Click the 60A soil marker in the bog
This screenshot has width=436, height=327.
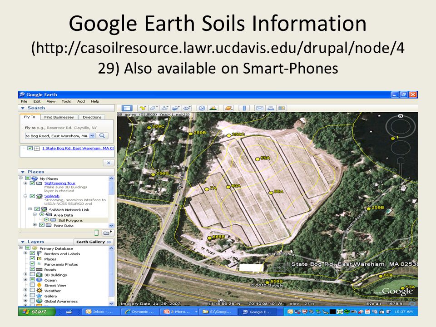(x=228, y=187)
